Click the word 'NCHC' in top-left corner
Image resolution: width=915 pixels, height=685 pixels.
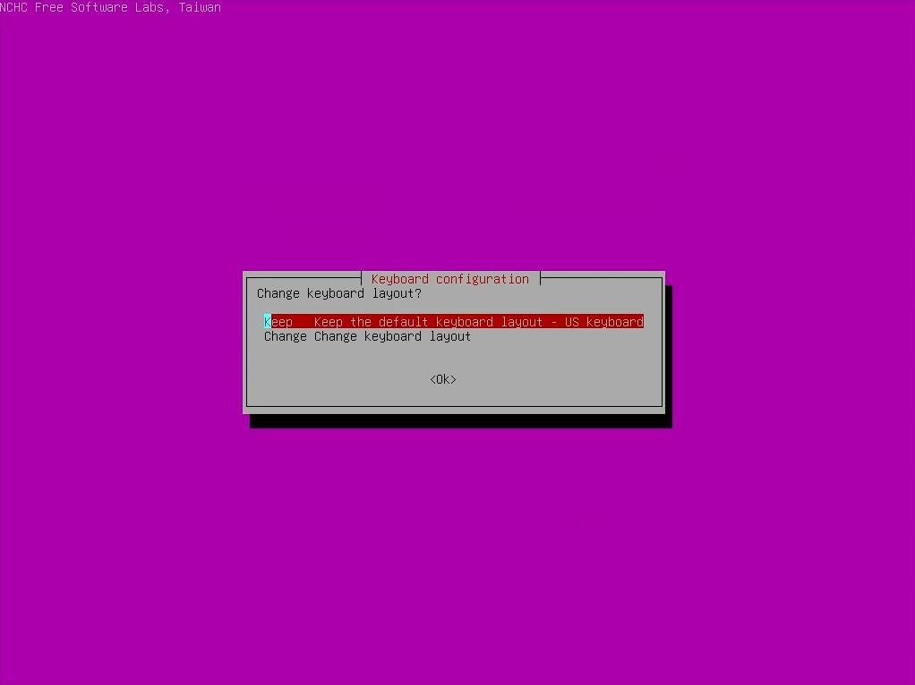coord(13,7)
